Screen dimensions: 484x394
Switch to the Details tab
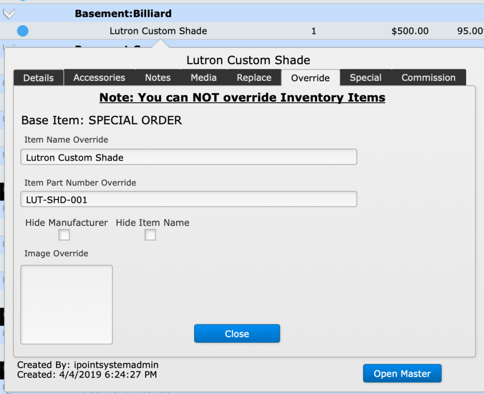38,77
